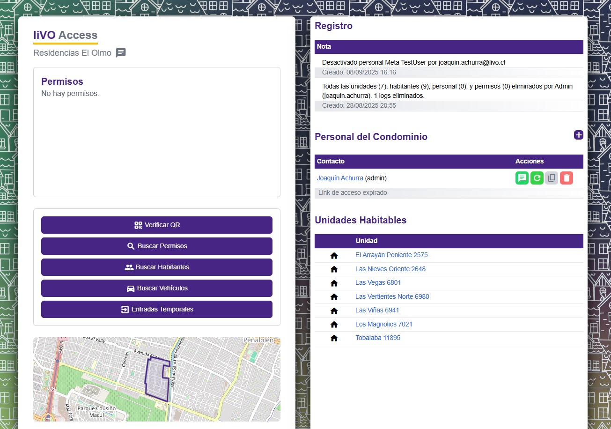Delete Joaquín Achurra using red trash icon
Screen dimensions: 611x429
click(x=567, y=178)
